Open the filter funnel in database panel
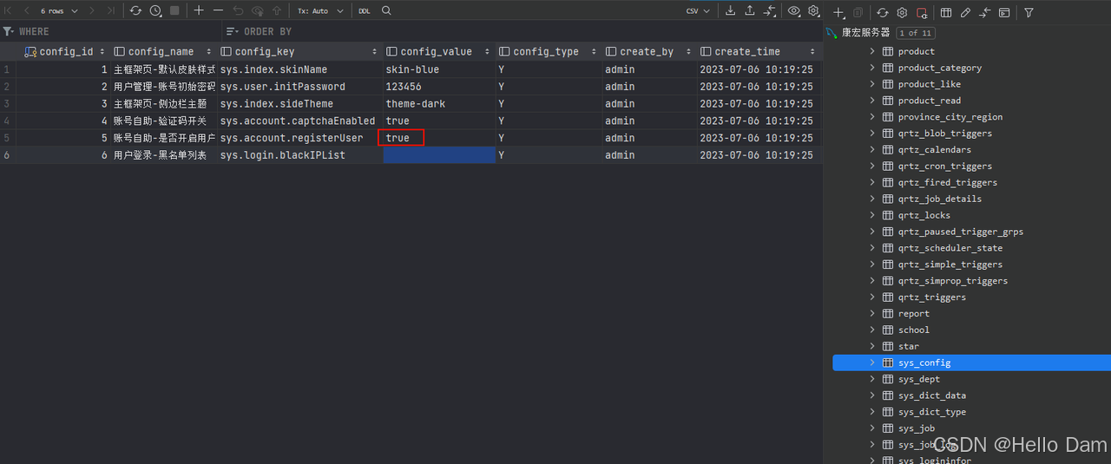The image size is (1111, 464). (1029, 12)
